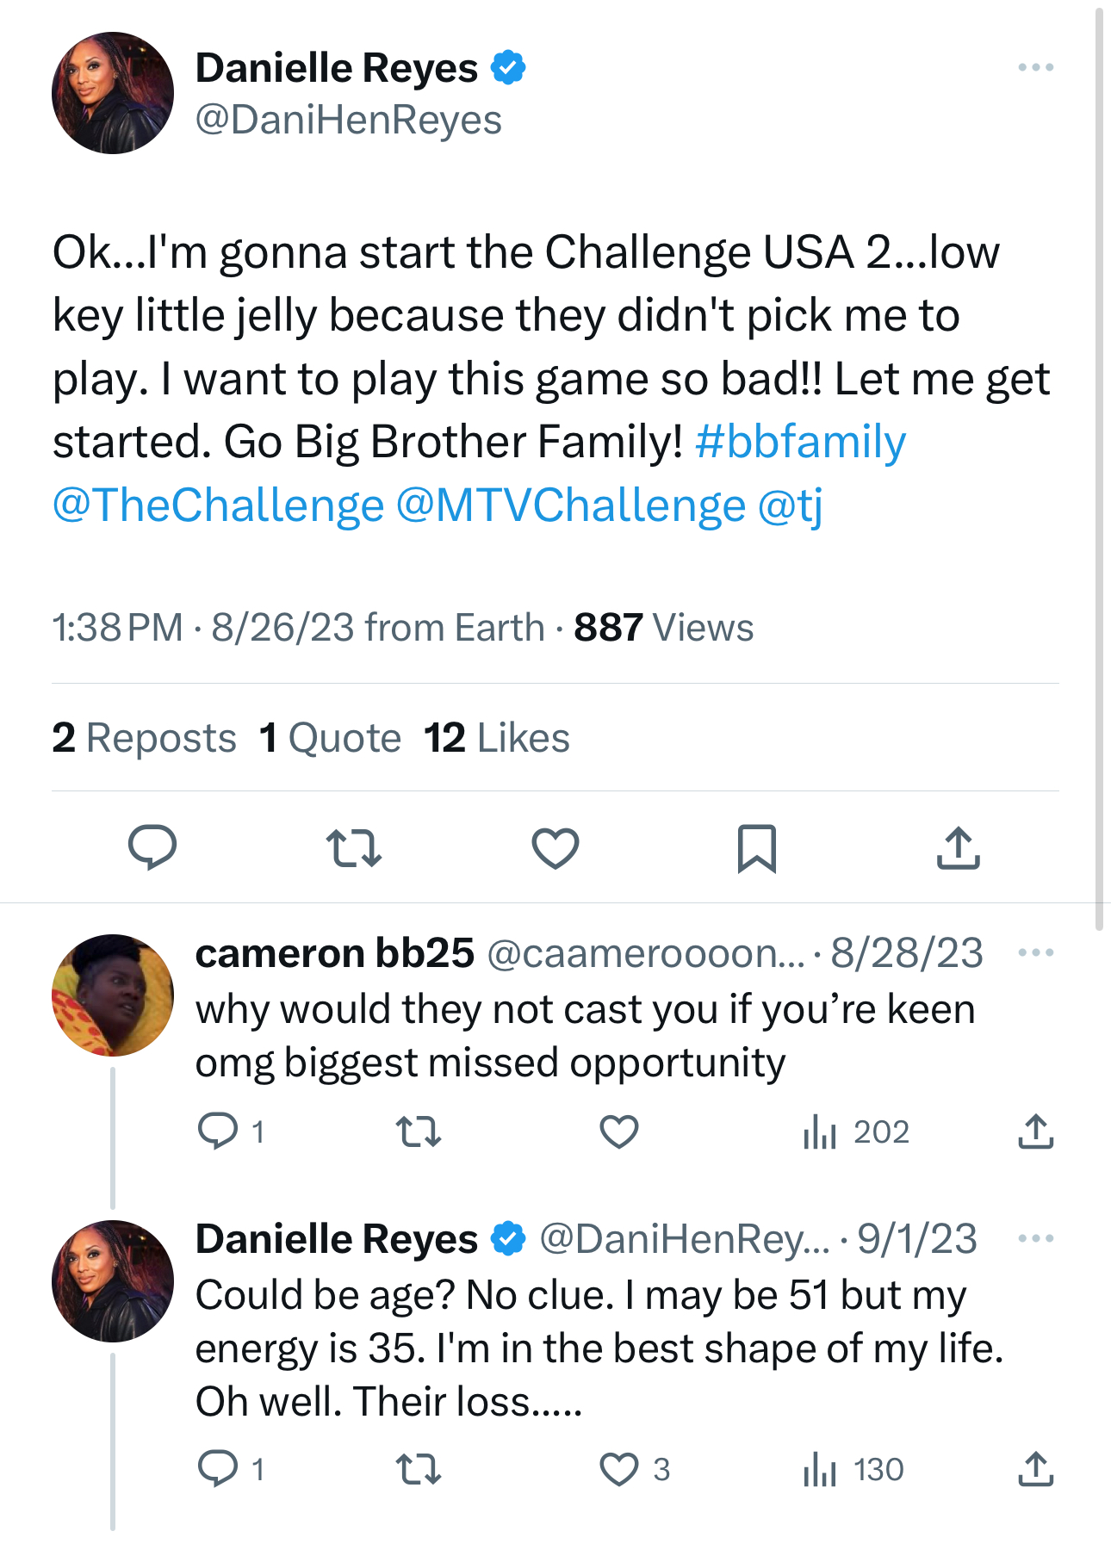Open the @MTVChallenge mention
1111x1556 pixels.
tap(571, 505)
